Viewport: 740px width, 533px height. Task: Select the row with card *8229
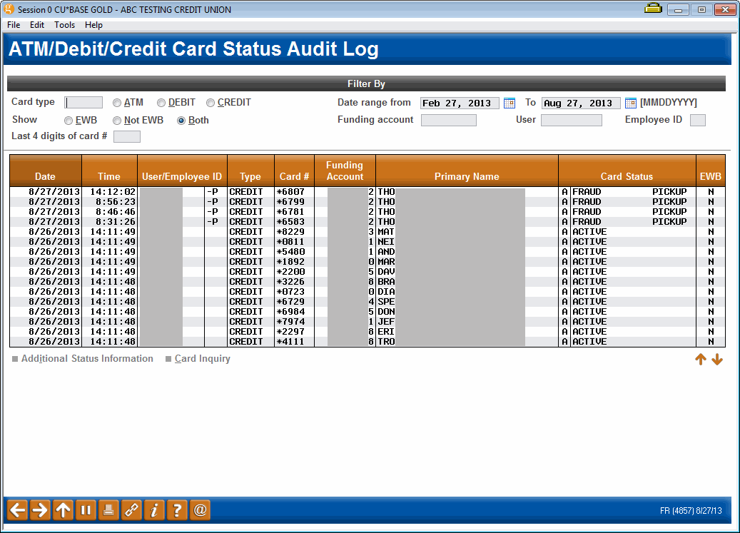point(368,232)
